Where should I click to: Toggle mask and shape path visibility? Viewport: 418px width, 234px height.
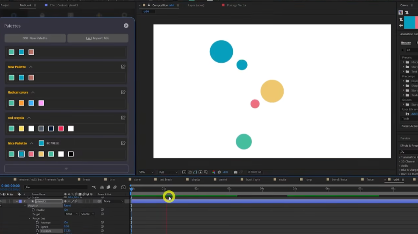tap(195, 172)
